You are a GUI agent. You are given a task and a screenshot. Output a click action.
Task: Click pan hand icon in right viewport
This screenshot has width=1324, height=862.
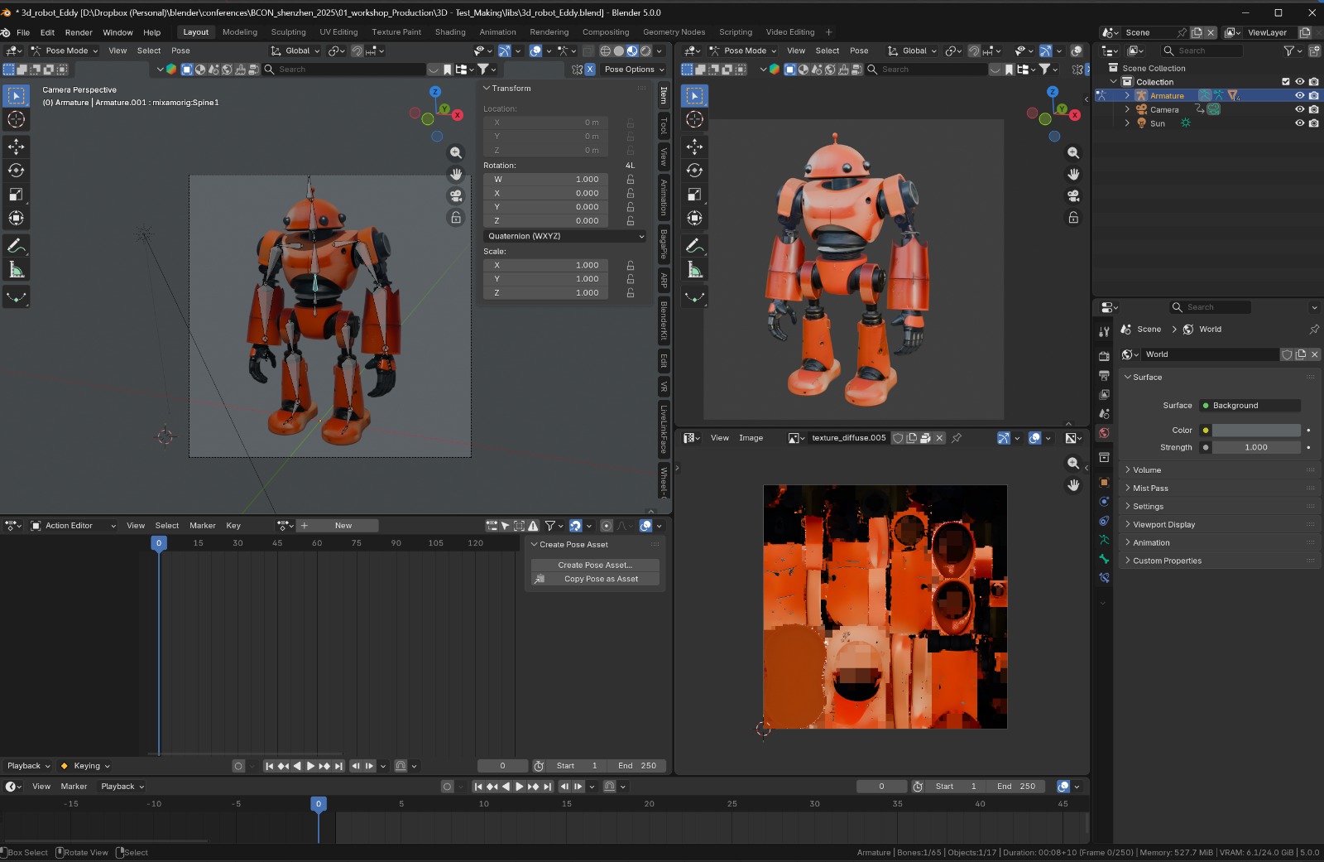[x=1073, y=175]
